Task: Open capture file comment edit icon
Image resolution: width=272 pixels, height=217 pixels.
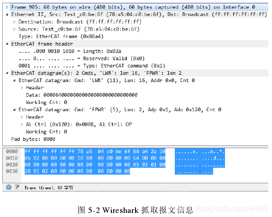Action: 17,187
